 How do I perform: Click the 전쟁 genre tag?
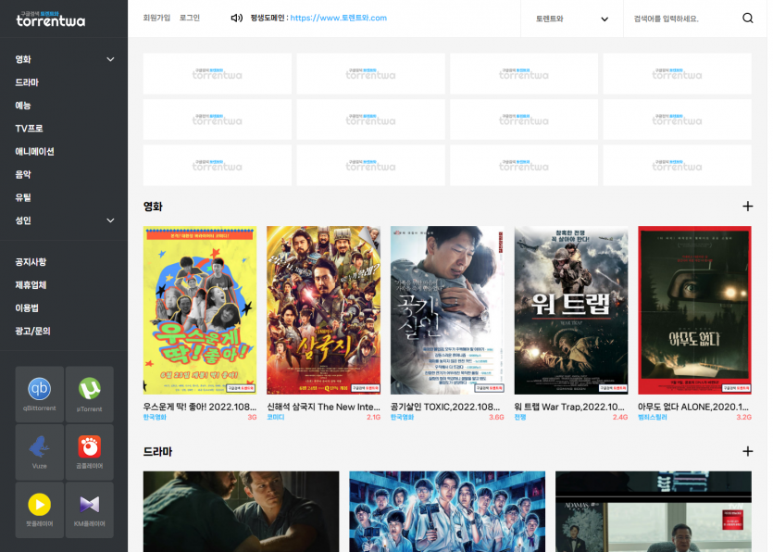(x=520, y=418)
